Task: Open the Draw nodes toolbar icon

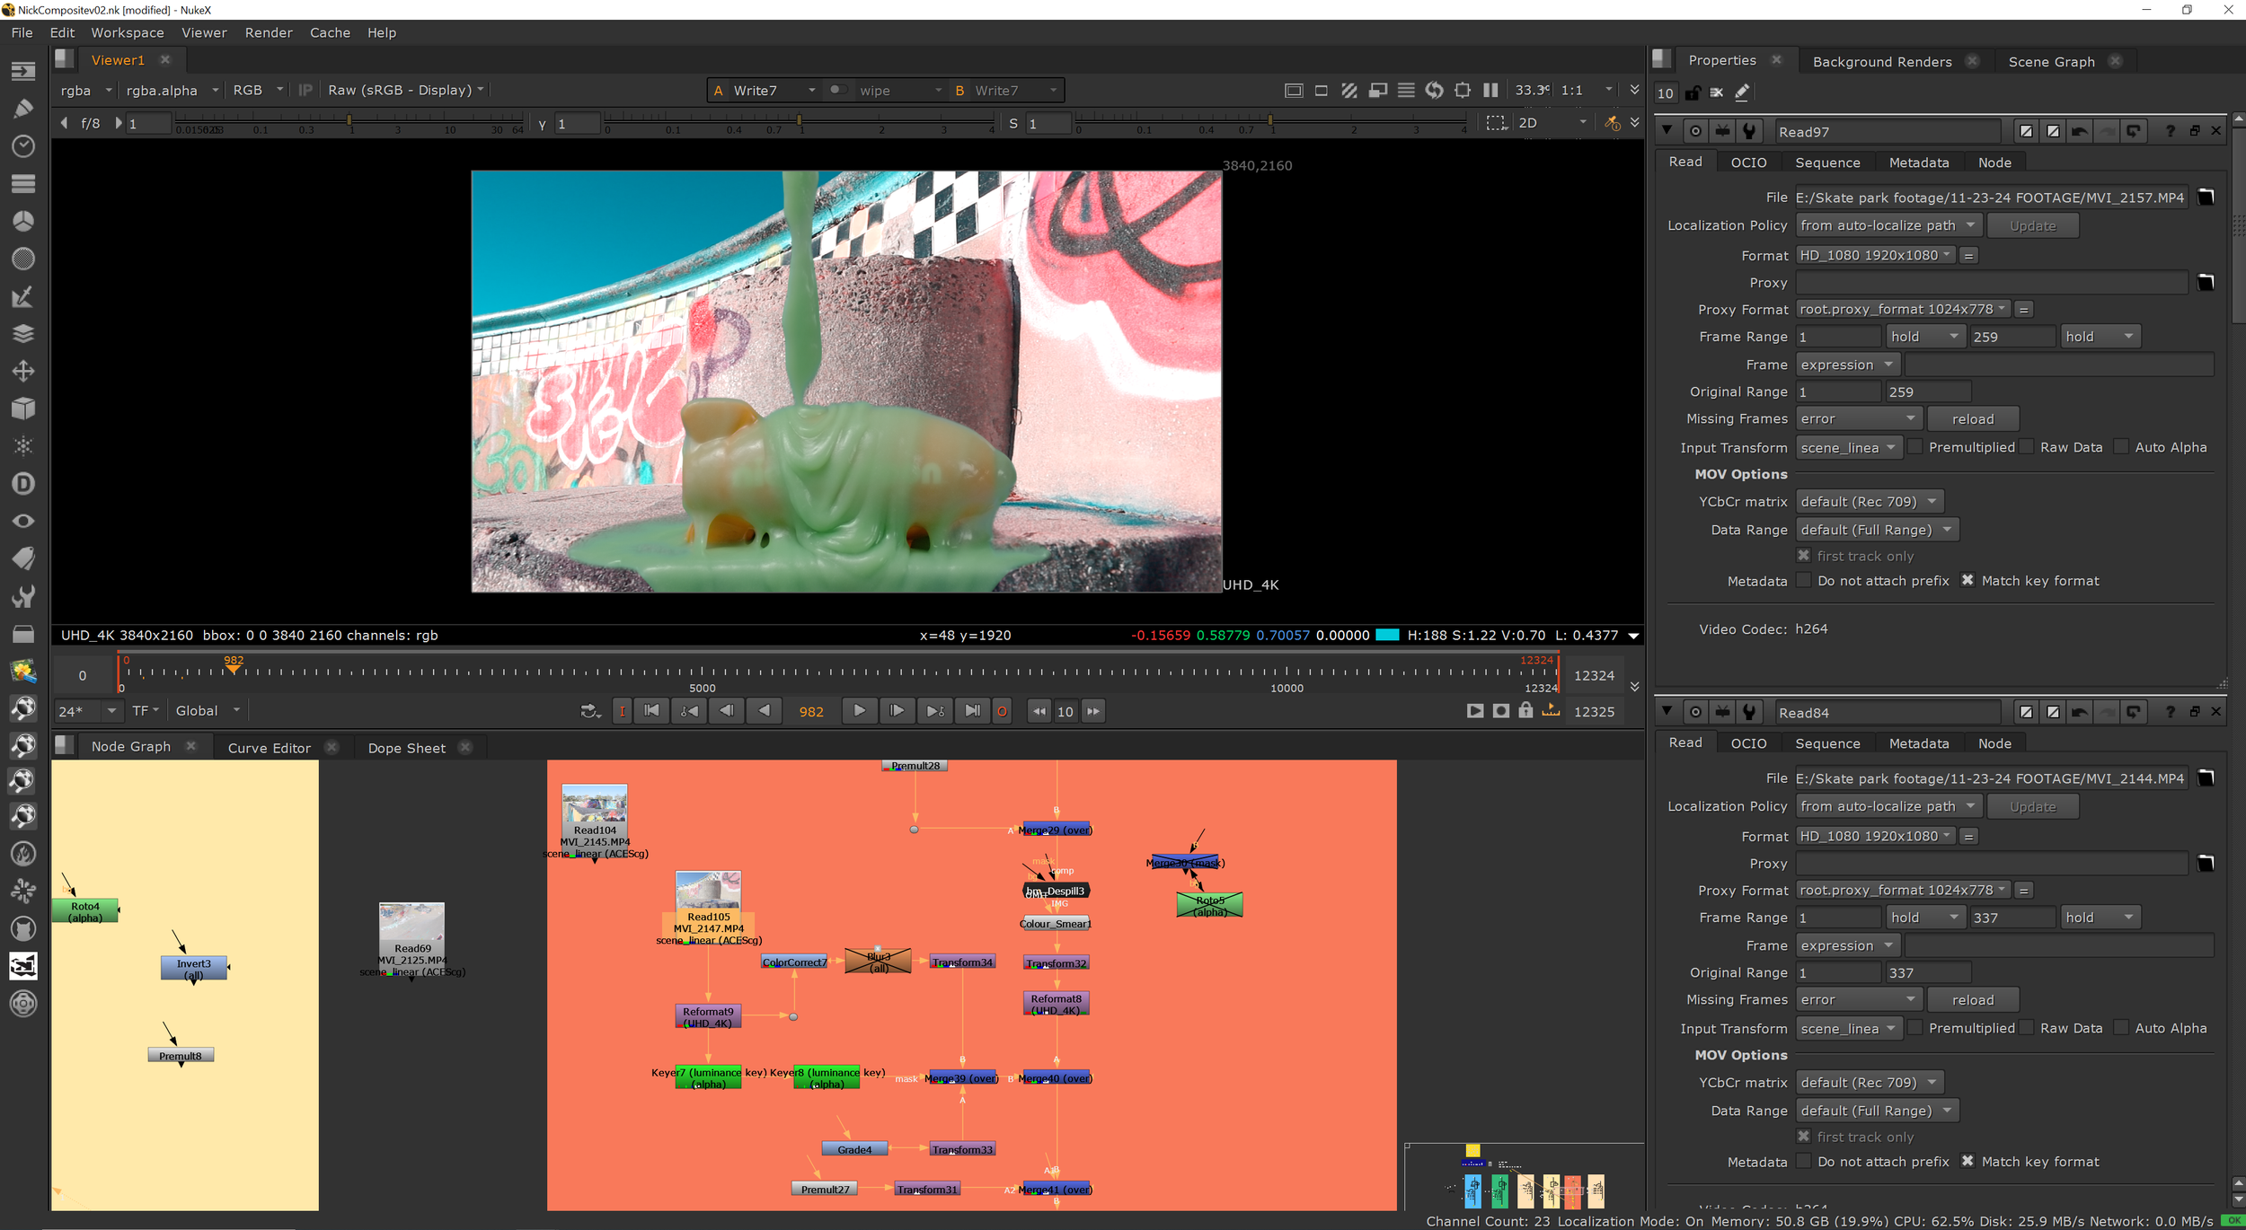Action: (x=23, y=109)
